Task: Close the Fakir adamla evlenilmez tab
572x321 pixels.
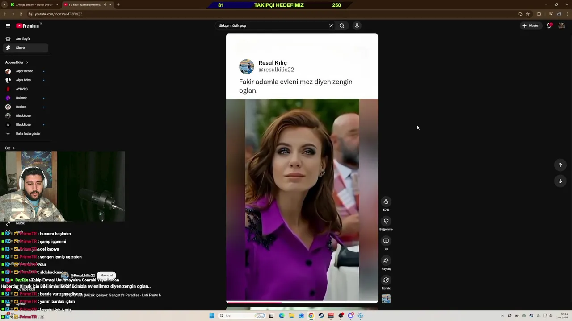Action: click(x=110, y=4)
